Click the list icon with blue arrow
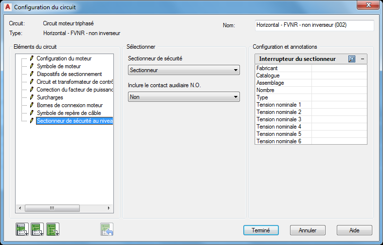The image size is (383, 245). pyautogui.click(x=107, y=229)
